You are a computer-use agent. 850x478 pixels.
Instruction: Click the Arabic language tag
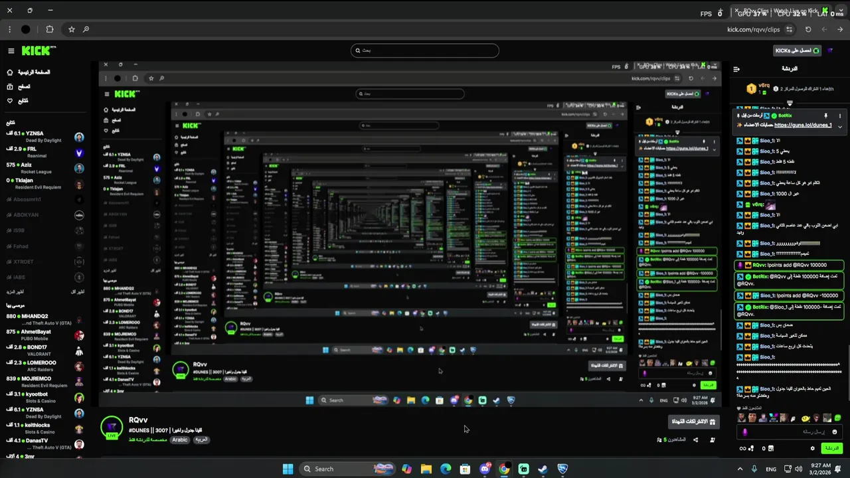coord(180,439)
